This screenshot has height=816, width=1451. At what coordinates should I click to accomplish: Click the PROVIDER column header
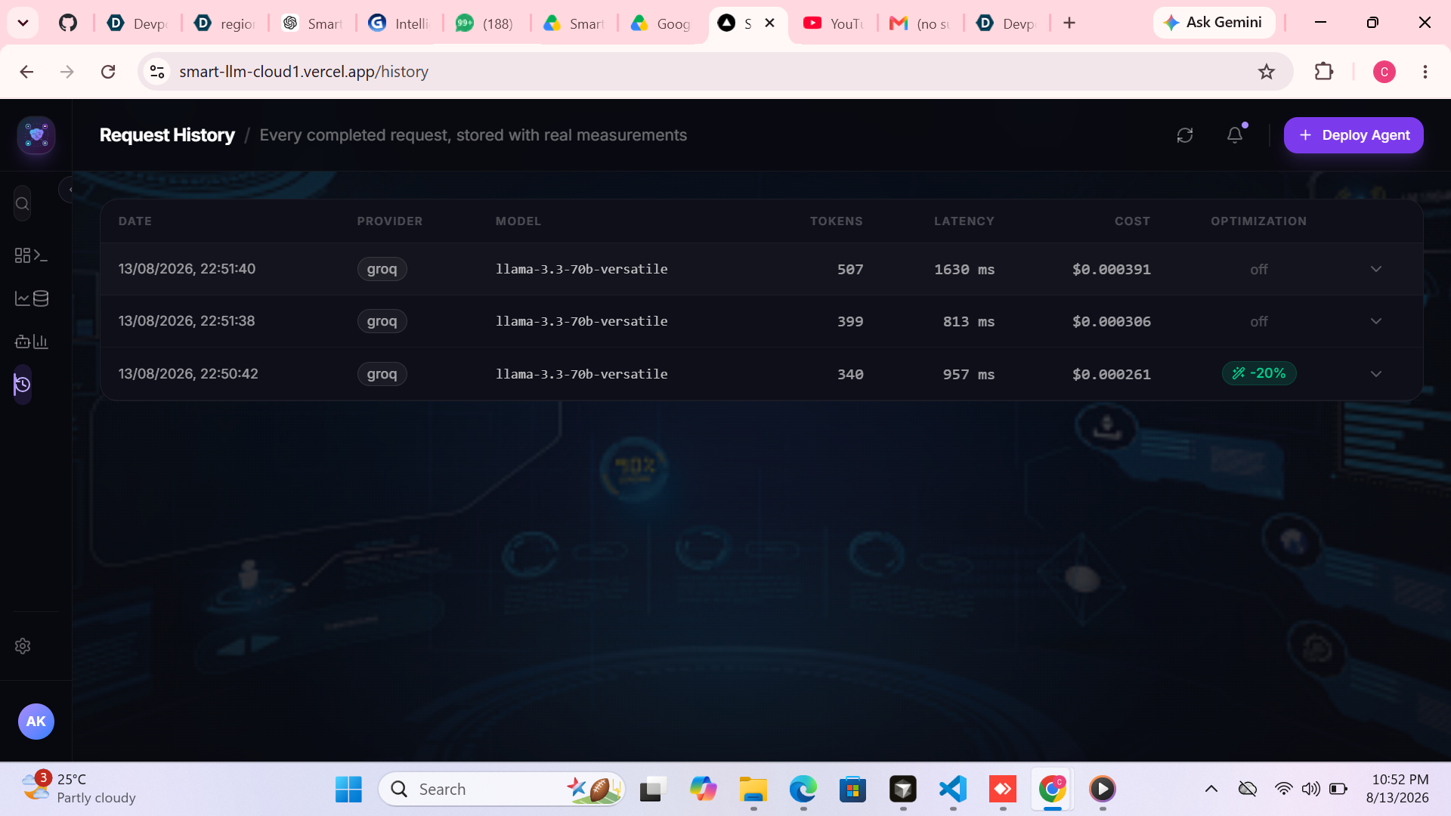(x=390, y=221)
